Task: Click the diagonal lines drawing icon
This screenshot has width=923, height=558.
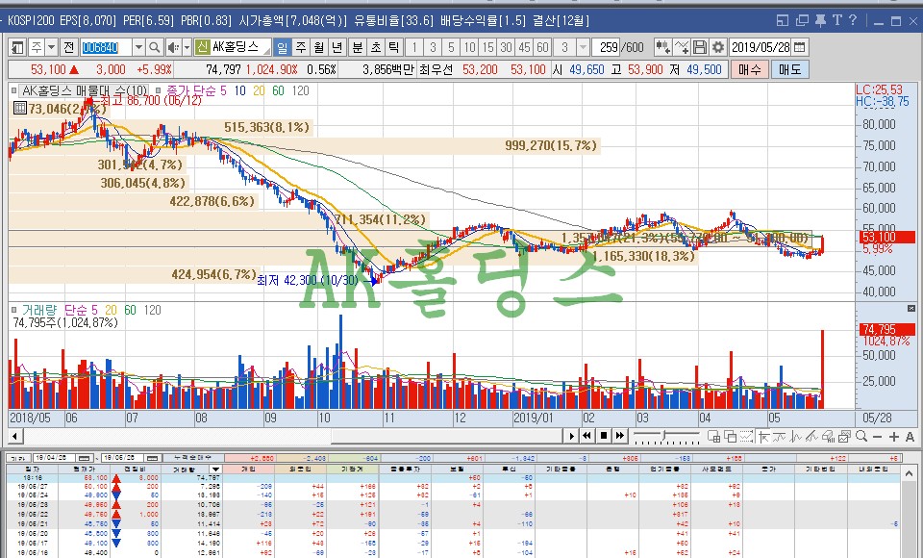Action: 812,436
